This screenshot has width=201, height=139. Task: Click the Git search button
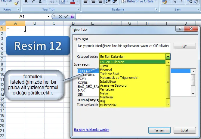coord(184,46)
